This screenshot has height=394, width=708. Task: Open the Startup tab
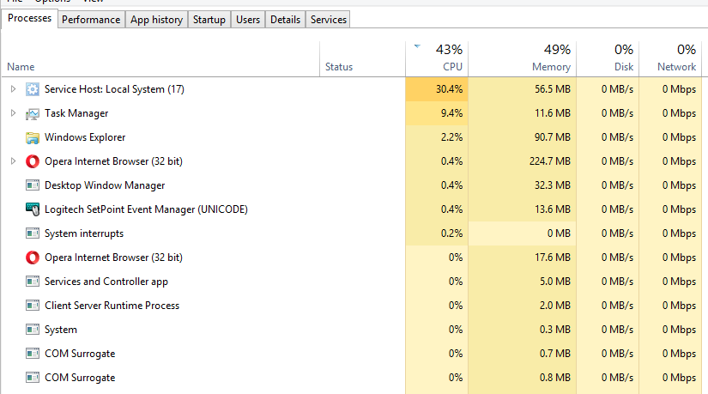coord(209,20)
